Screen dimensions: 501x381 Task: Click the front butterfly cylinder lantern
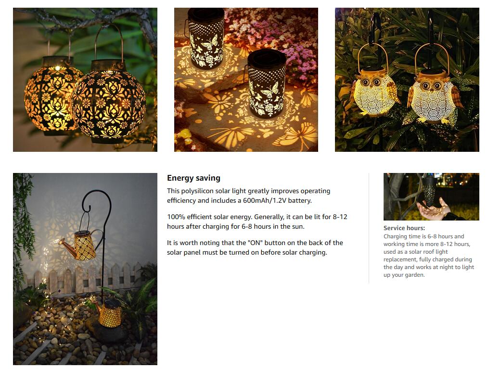click(267, 84)
